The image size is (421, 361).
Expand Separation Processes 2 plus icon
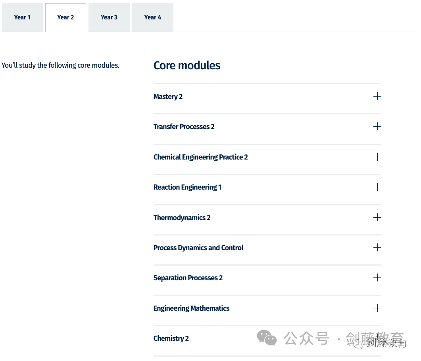click(377, 278)
